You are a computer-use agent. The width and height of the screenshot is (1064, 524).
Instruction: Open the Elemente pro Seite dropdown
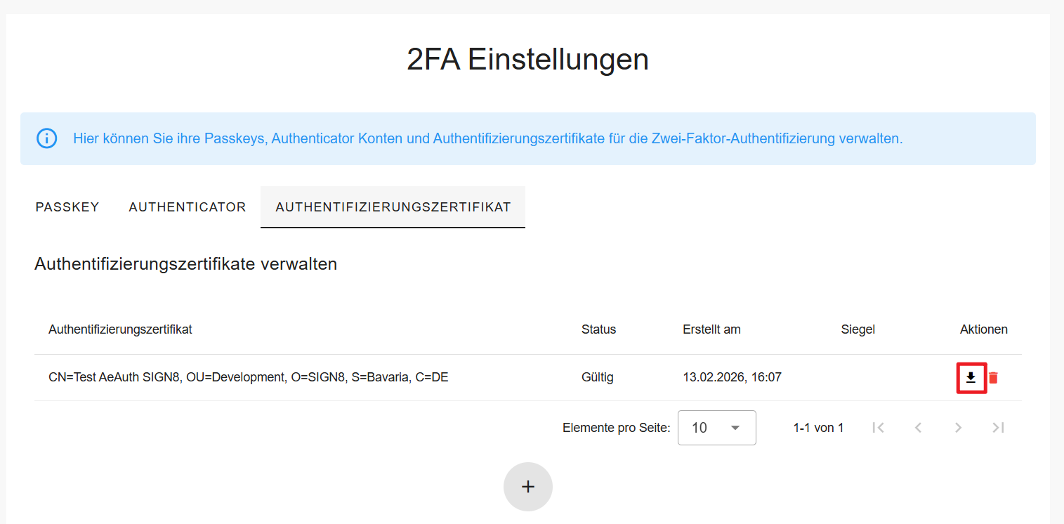[716, 428]
